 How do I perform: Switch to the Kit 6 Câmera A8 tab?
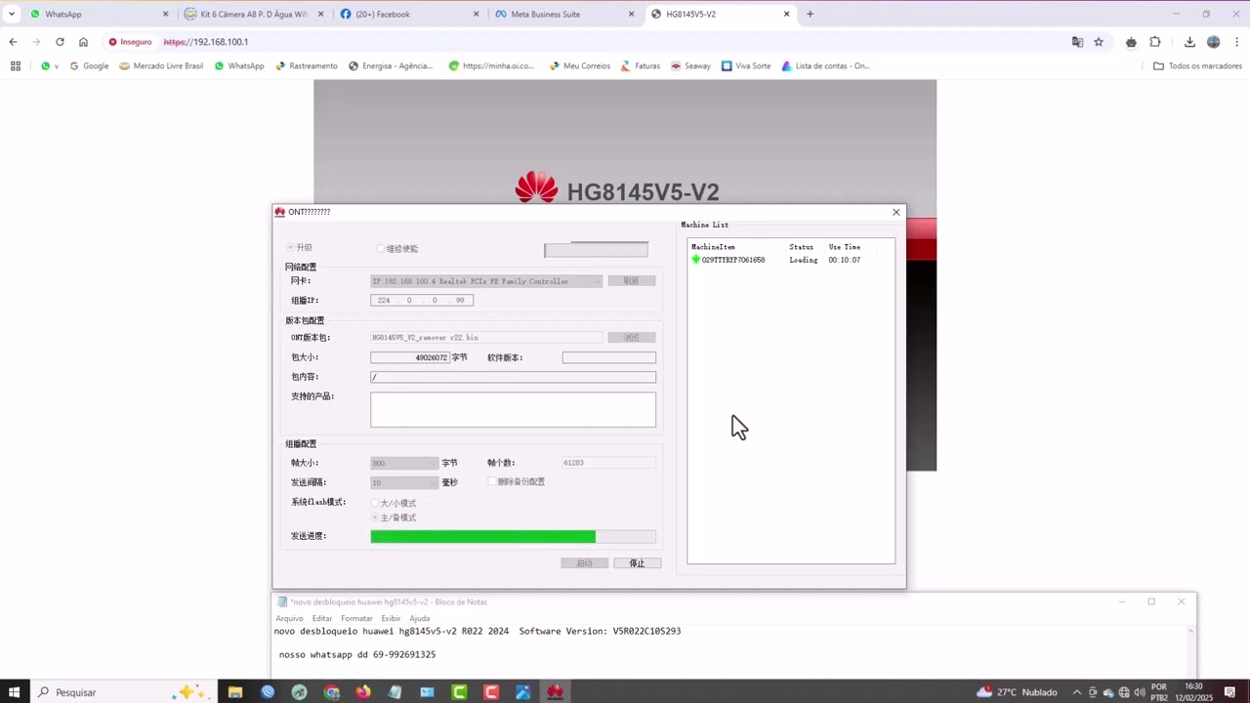coord(253,14)
